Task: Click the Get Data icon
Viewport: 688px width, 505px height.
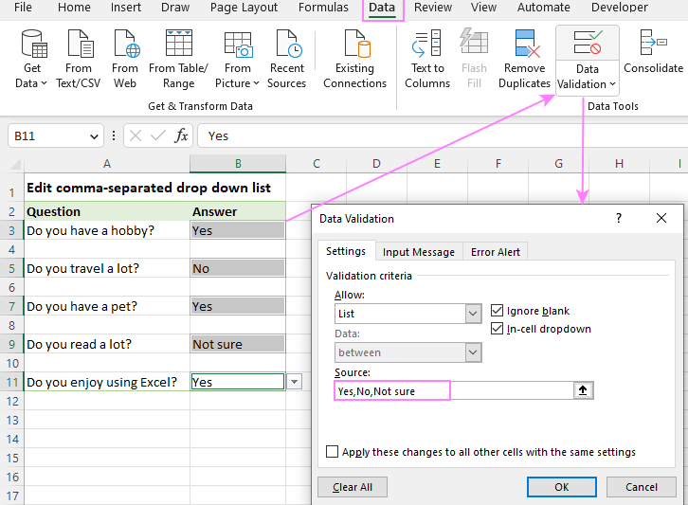Action: 33,45
